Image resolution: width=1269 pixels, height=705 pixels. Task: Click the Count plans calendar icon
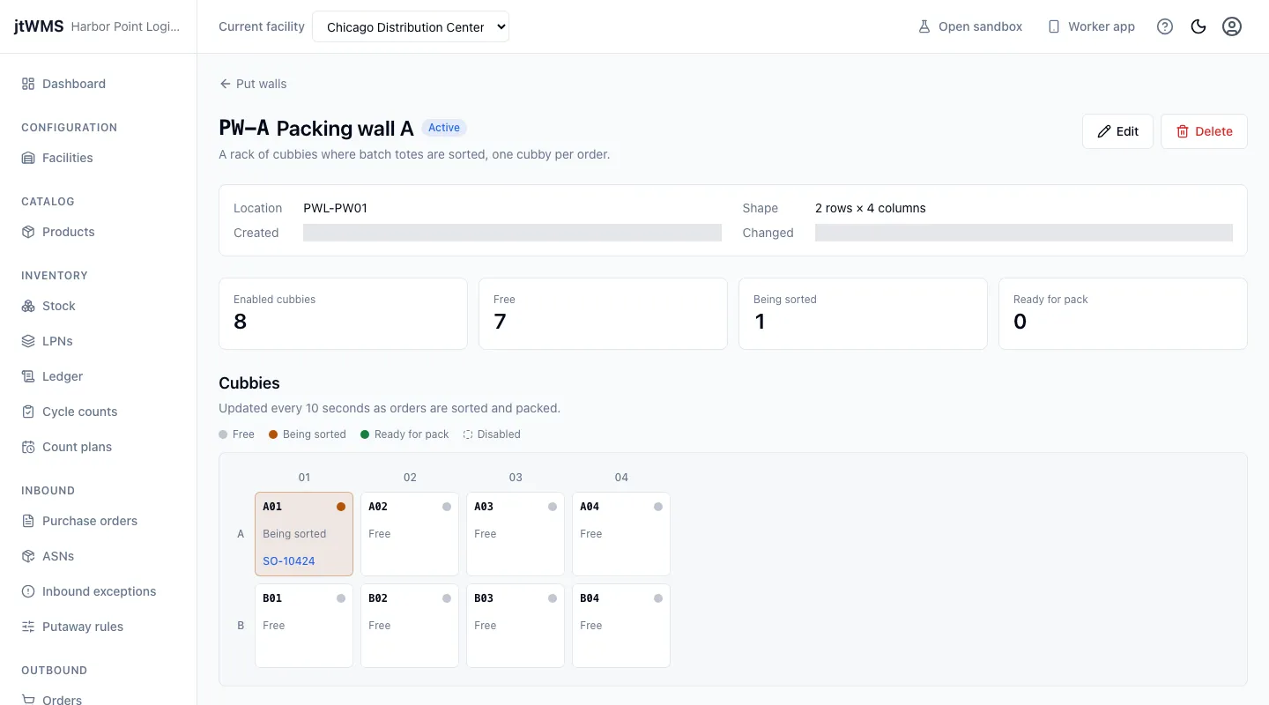(28, 447)
